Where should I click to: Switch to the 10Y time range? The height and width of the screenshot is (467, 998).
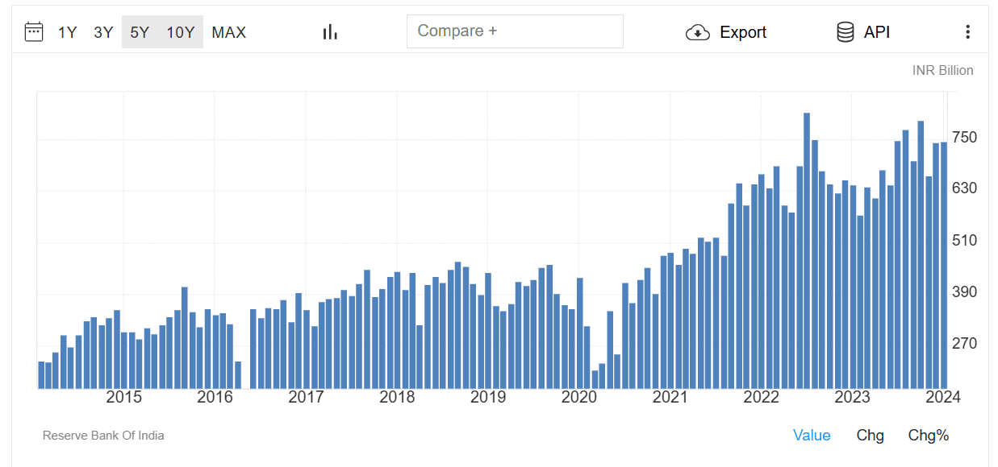(x=181, y=32)
